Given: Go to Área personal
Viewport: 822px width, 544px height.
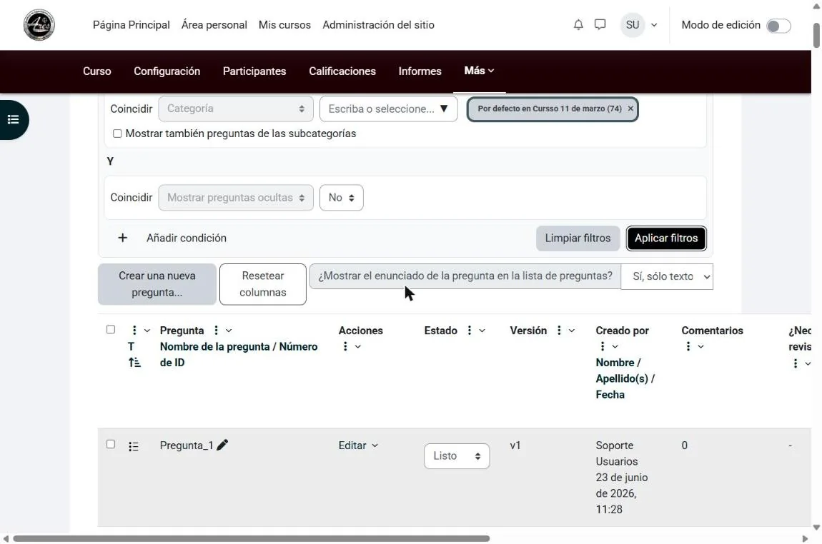Looking at the screenshot, I should pos(214,25).
